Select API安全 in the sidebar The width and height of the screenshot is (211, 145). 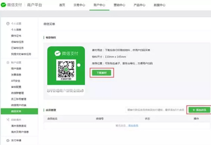coord(15,81)
